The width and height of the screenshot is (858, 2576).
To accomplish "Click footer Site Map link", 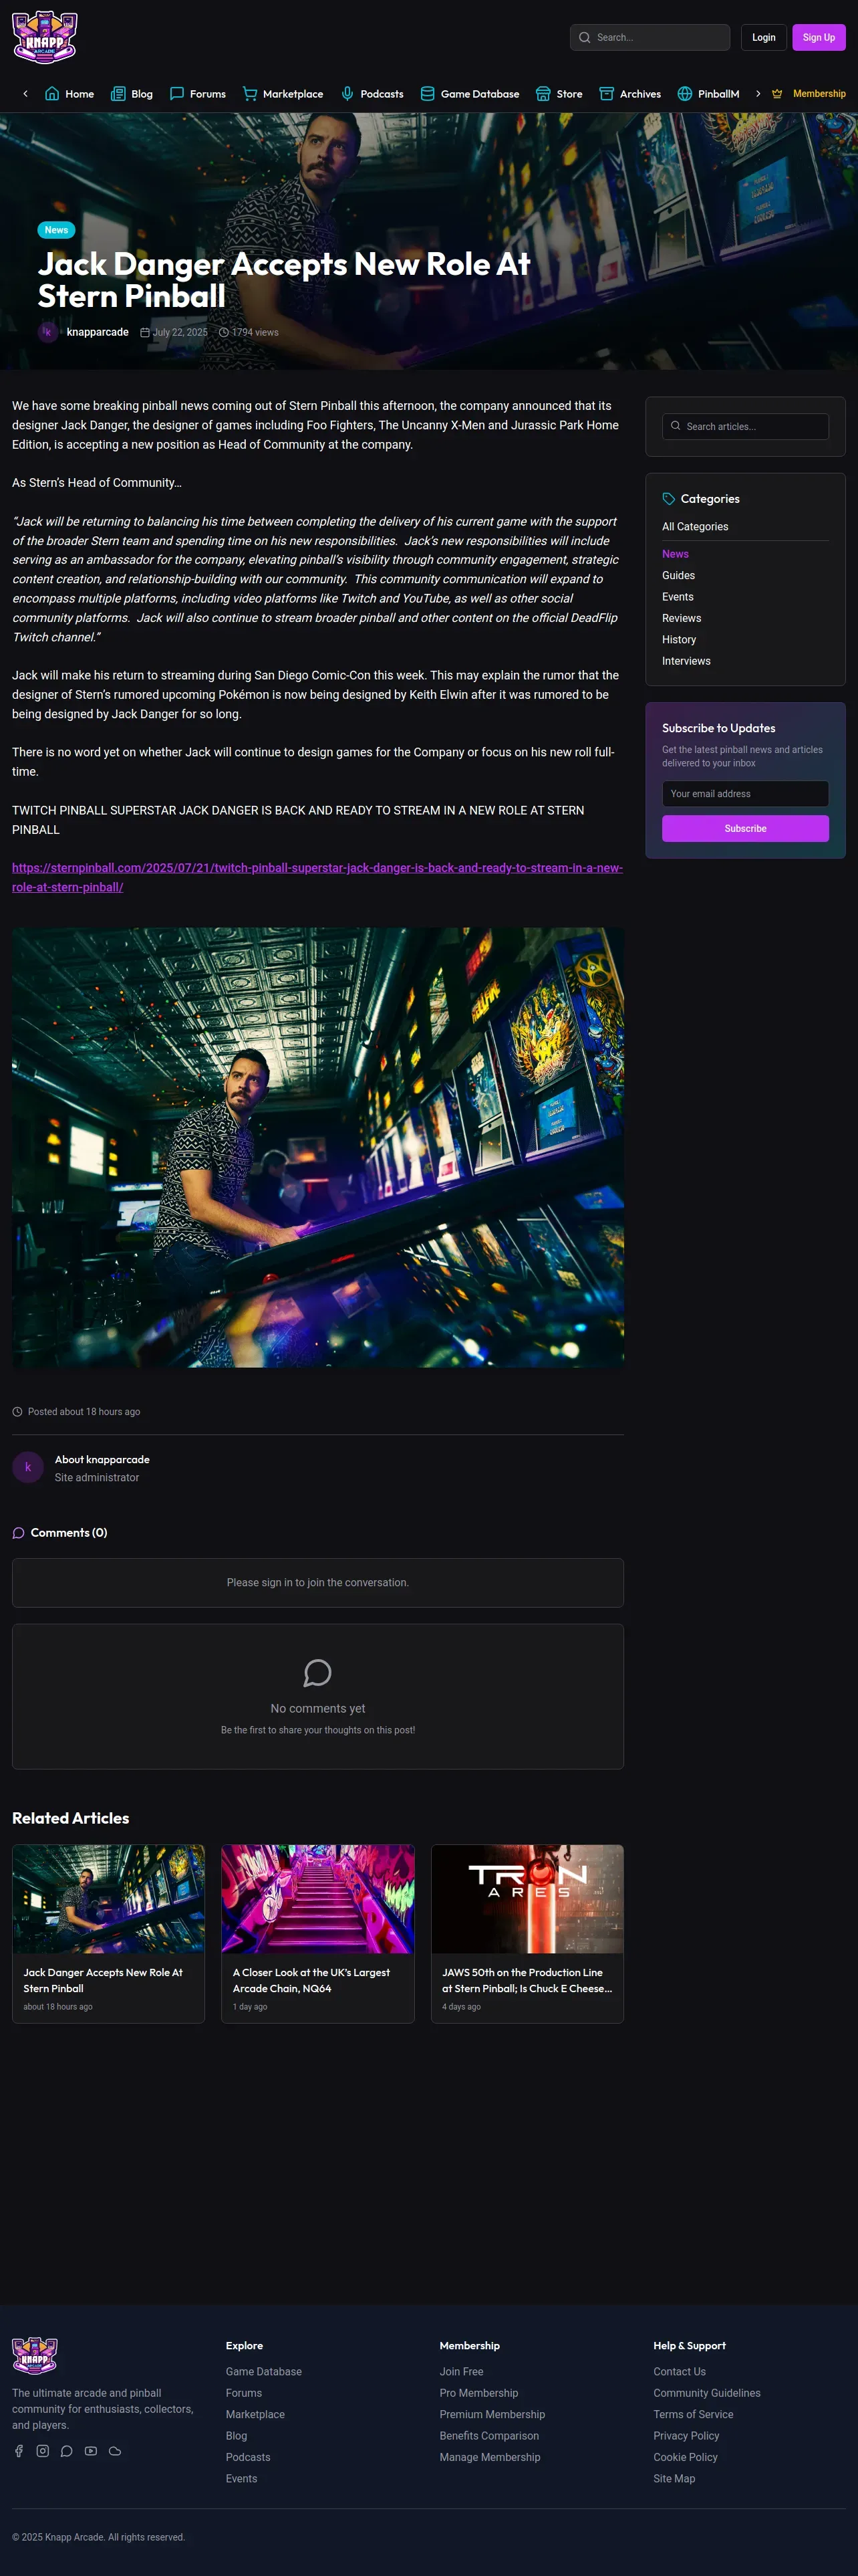I will (674, 2479).
